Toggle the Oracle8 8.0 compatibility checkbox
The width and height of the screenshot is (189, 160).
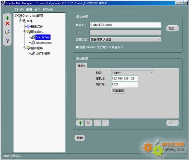(x=77, y=47)
